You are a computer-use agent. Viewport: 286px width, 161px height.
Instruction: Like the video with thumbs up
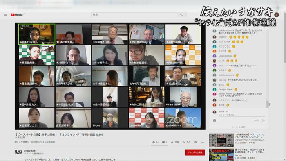153,142
